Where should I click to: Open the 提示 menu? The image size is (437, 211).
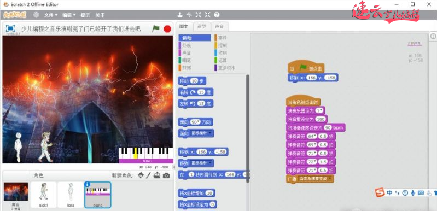85,15
